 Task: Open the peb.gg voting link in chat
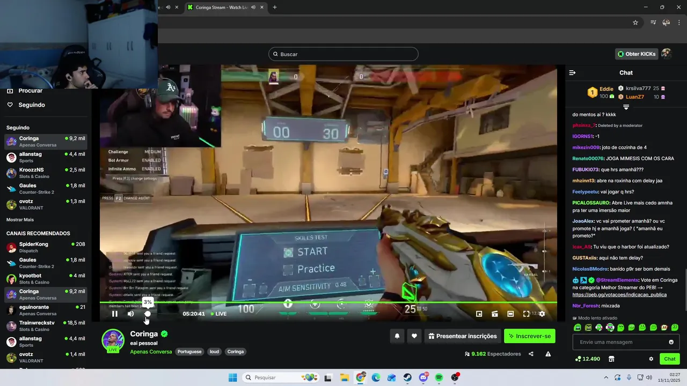[619, 294]
